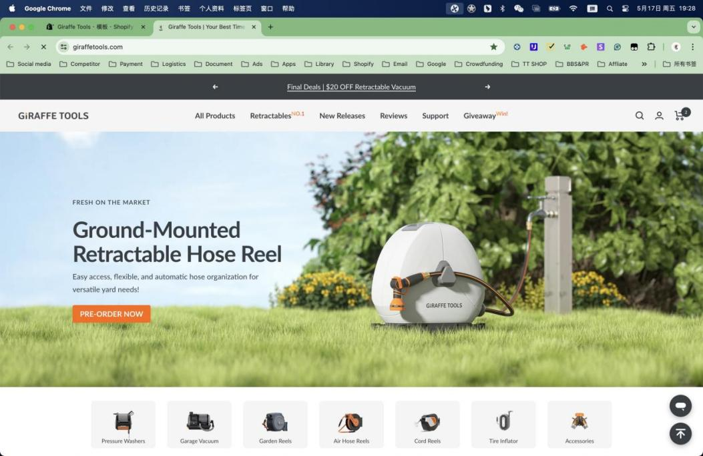Open the chat bubble widget

tap(680, 406)
